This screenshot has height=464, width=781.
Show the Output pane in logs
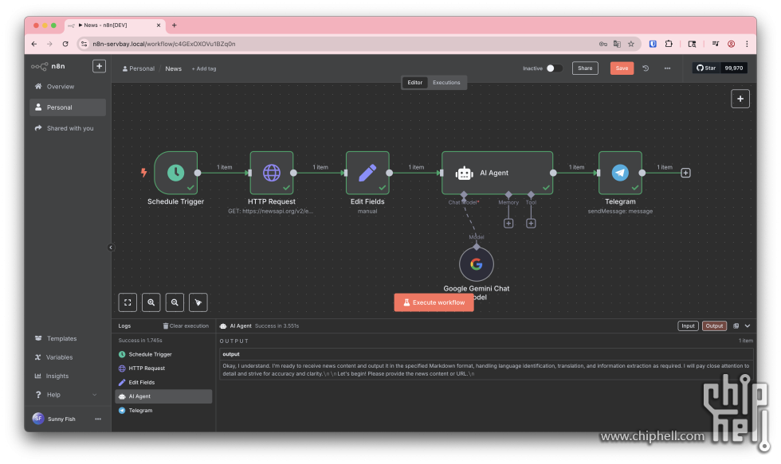point(714,326)
